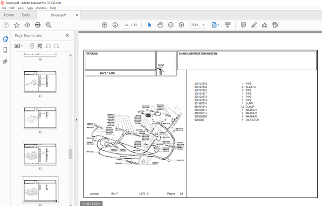The image size is (322, 206).
Task: Activate the hand pan tool
Action: [x=160, y=25]
